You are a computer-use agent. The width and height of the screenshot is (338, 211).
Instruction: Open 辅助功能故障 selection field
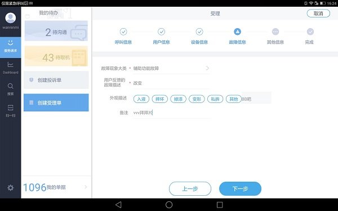[x=171, y=68]
